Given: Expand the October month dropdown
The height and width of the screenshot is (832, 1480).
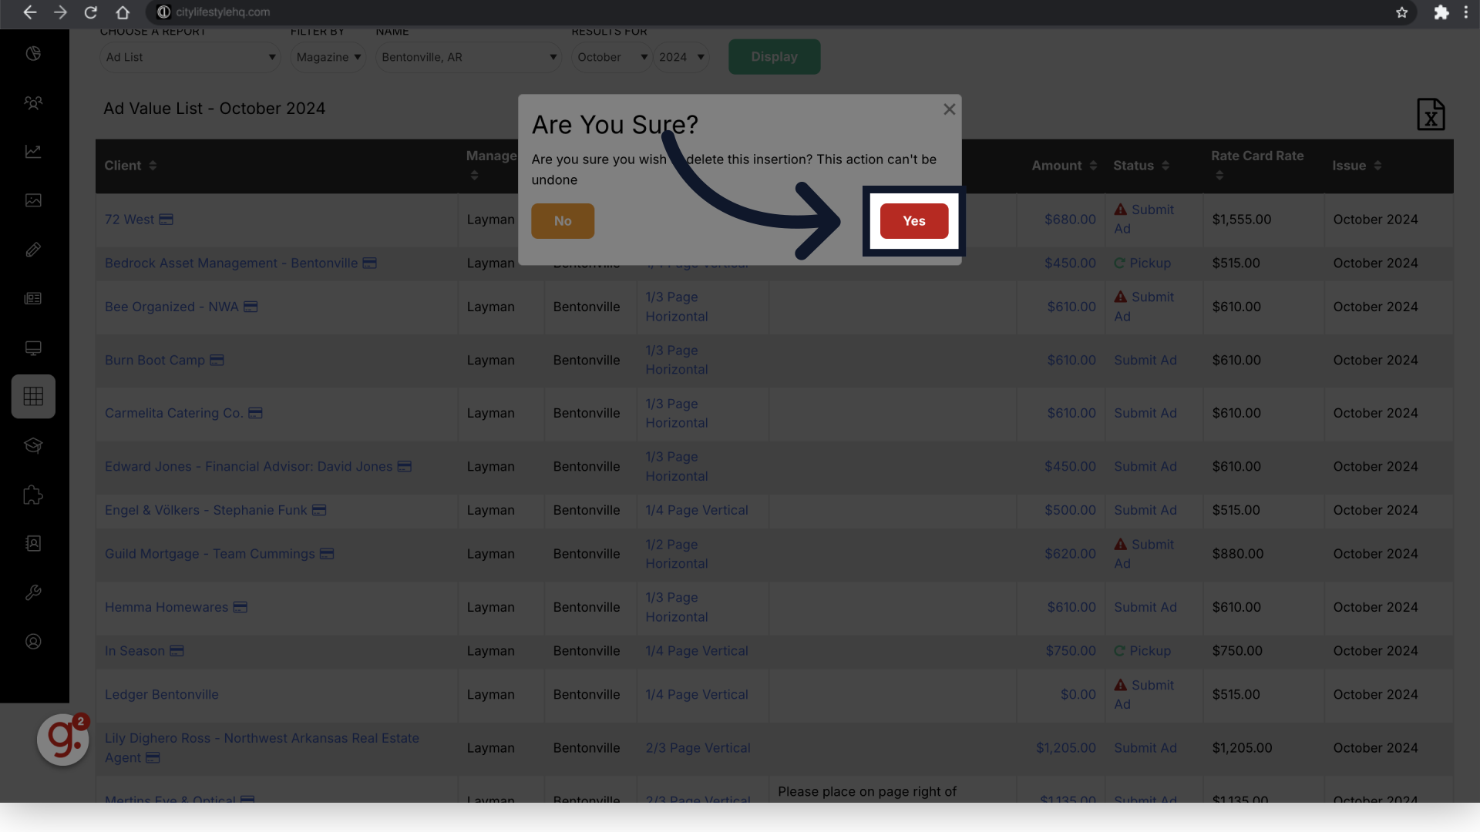Looking at the screenshot, I should (612, 57).
